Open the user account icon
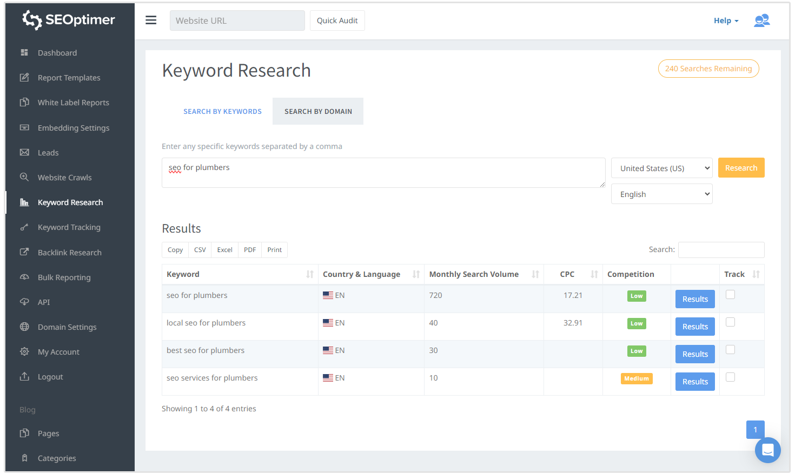 pyautogui.click(x=761, y=21)
